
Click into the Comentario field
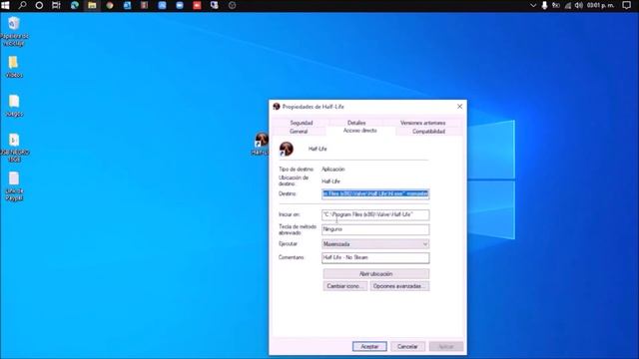pos(375,257)
